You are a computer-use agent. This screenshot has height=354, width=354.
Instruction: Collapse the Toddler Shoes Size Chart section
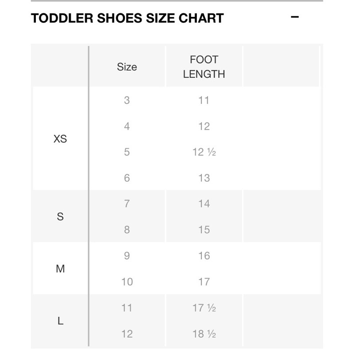295,17
